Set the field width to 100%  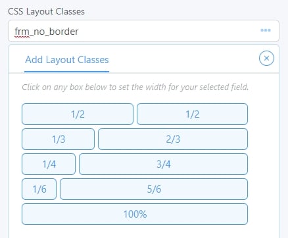(x=135, y=214)
